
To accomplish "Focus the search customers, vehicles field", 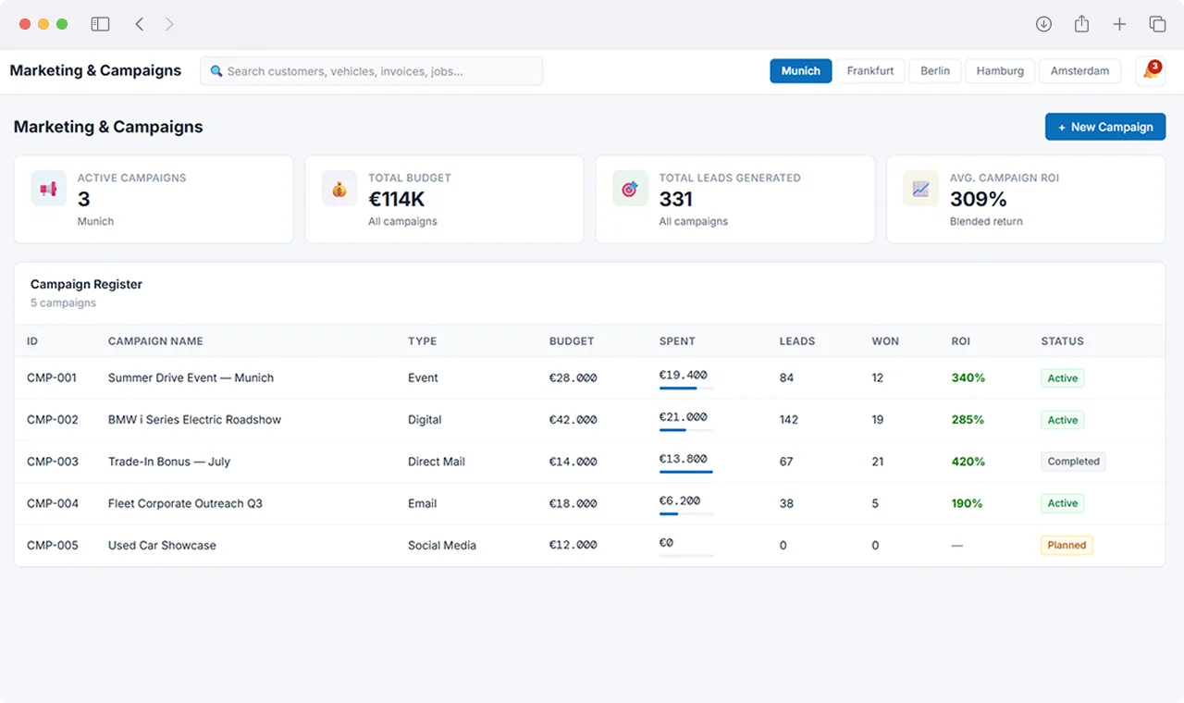I will click(372, 71).
